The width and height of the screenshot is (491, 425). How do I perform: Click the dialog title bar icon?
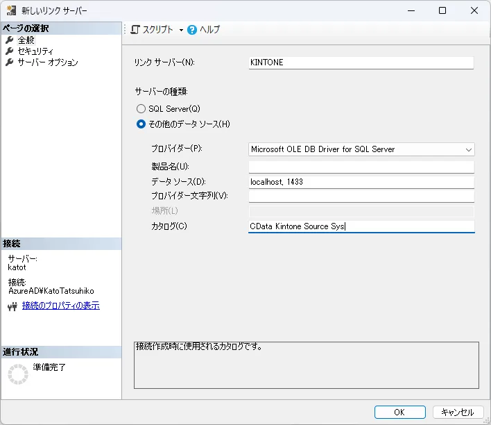coord(11,10)
